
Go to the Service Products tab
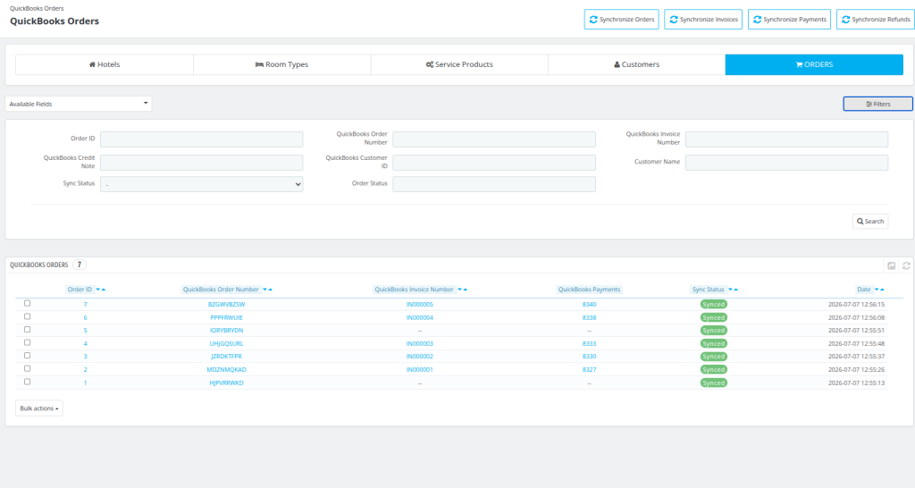[459, 64]
